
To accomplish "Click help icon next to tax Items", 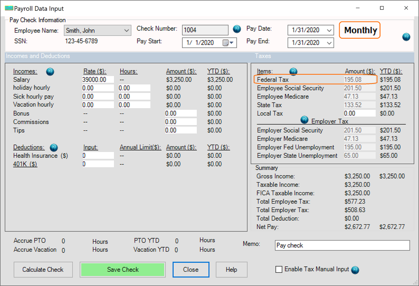I will pos(293,71).
